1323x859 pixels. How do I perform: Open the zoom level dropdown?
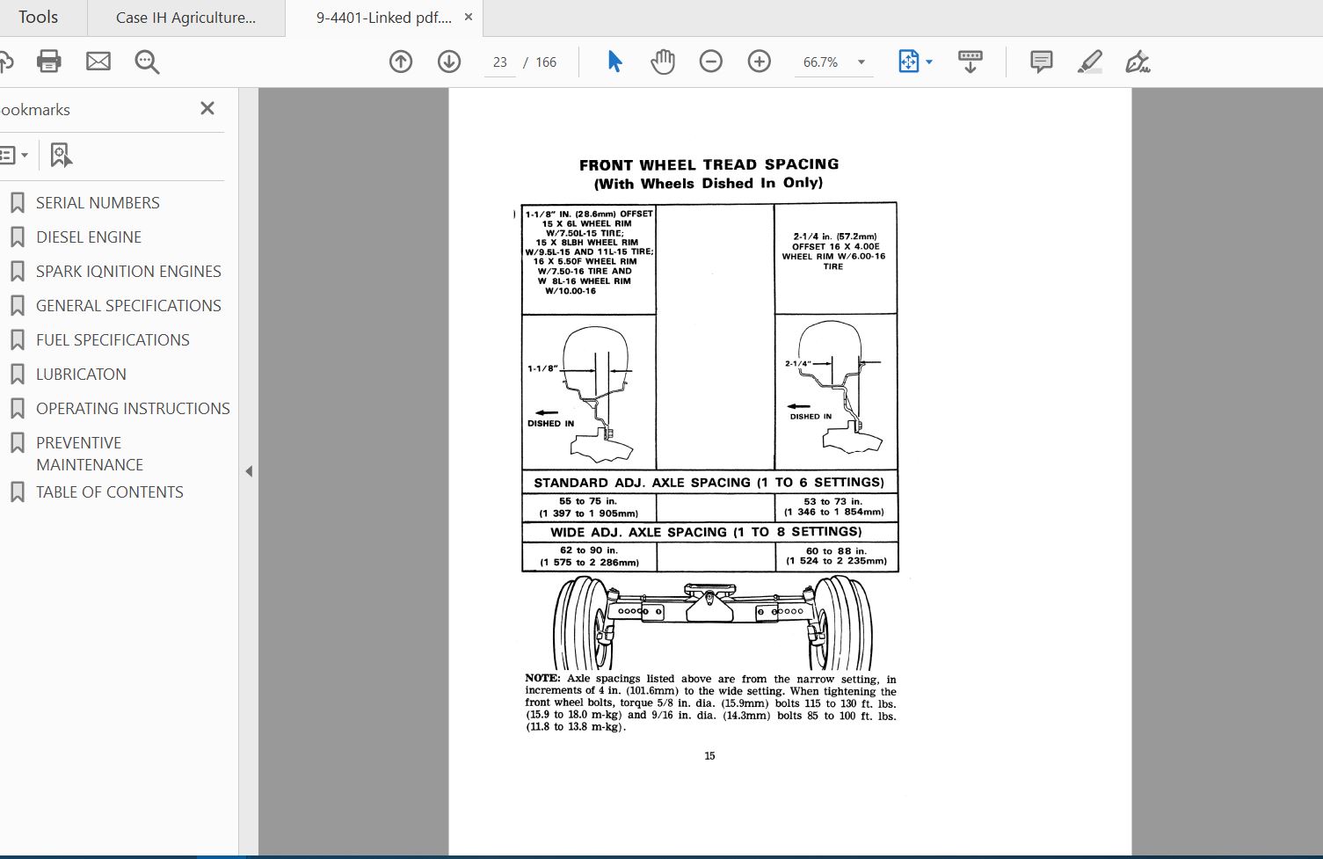(861, 62)
